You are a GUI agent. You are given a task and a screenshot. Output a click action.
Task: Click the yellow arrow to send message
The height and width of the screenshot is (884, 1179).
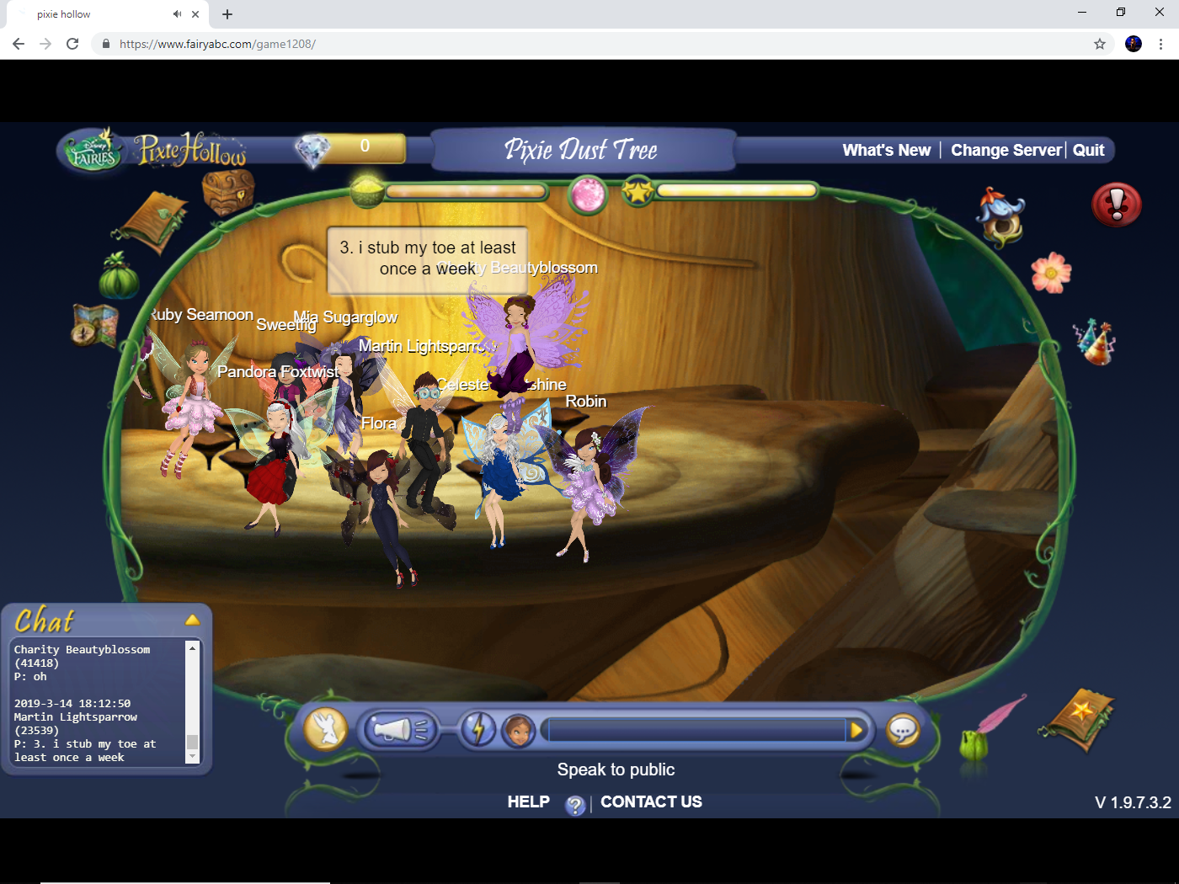point(857,730)
